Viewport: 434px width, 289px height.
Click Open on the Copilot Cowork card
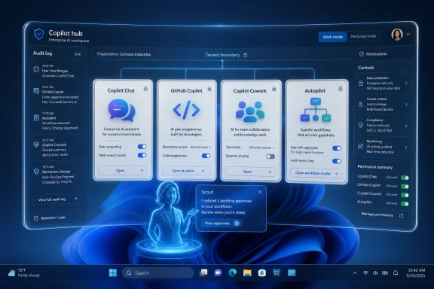pyautogui.click(x=250, y=172)
